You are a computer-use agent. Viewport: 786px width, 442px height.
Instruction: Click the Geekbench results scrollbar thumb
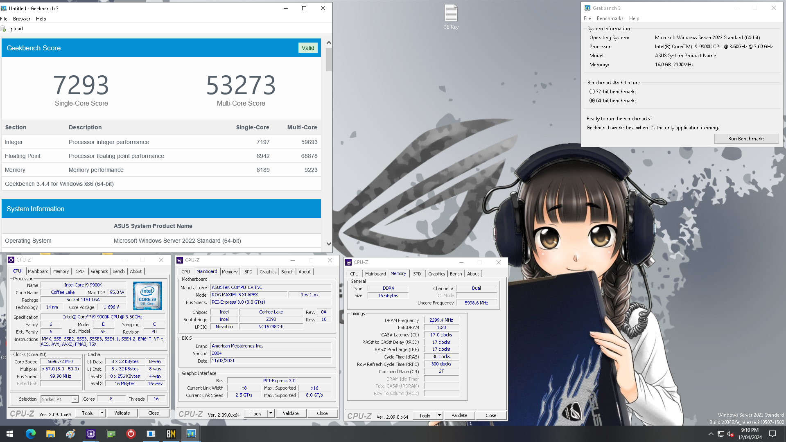[329, 60]
